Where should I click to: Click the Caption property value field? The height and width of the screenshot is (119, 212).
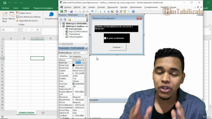(78, 70)
